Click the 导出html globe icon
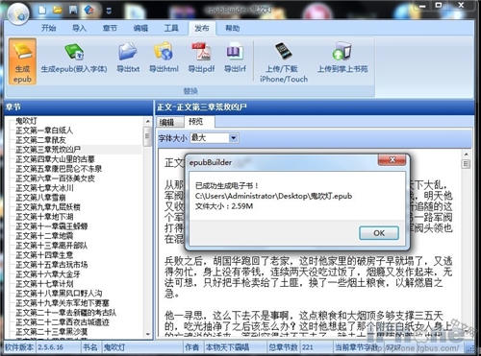 point(164,51)
